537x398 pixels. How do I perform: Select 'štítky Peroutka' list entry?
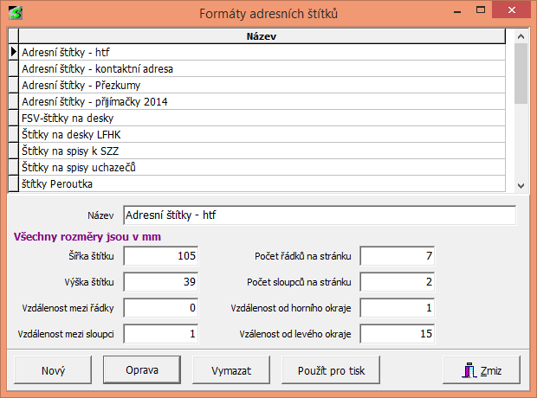(x=260, y=183)
